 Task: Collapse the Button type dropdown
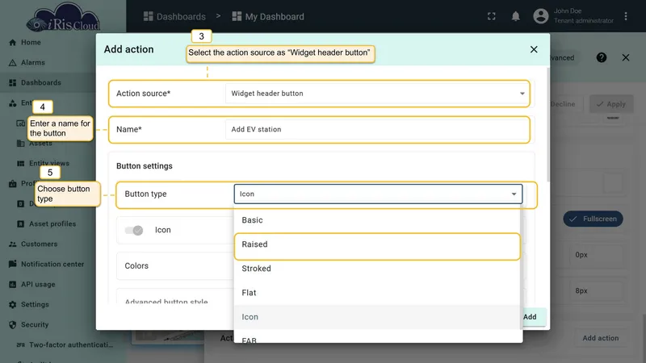pyautogui.click(x=378, y=194)
